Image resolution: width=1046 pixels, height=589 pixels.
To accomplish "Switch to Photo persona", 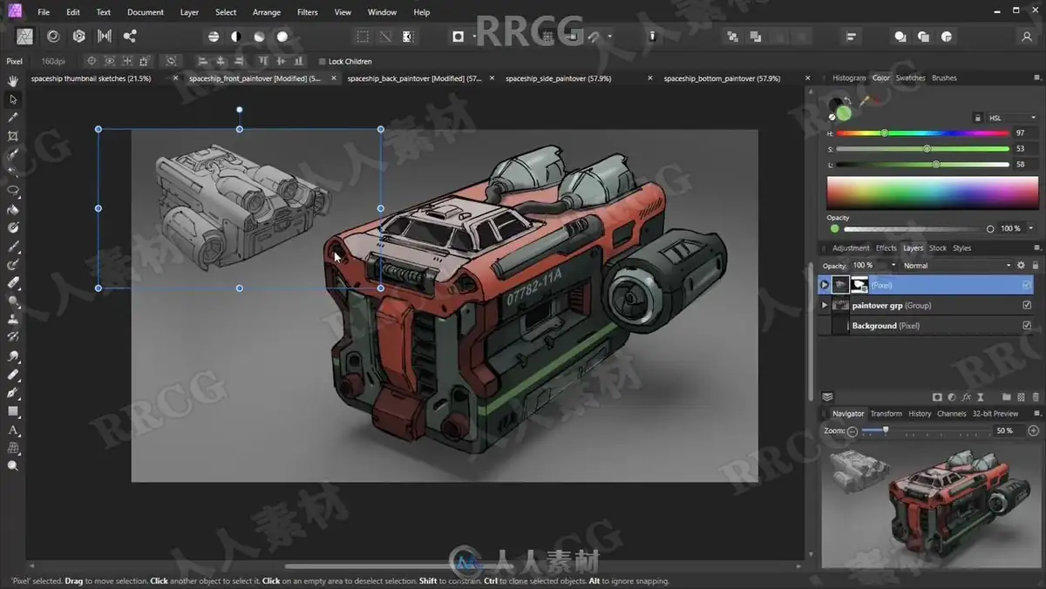I will coord(24,36).
